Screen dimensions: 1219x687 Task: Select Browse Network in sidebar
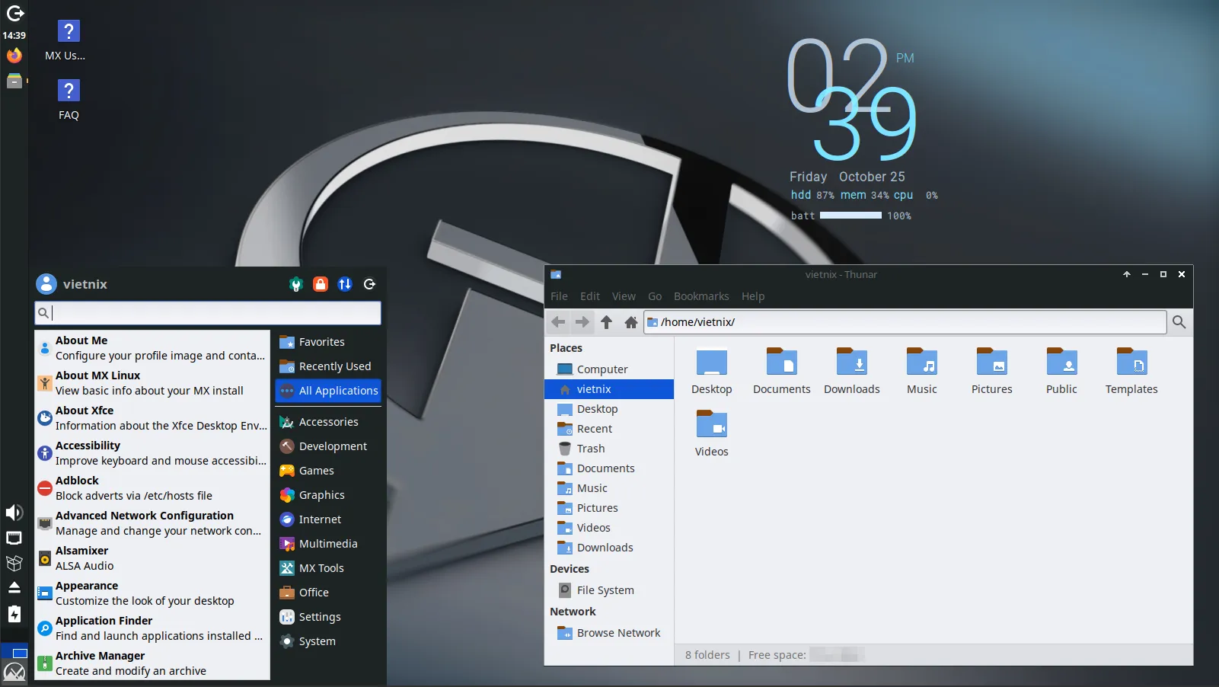tap(609, 633)
